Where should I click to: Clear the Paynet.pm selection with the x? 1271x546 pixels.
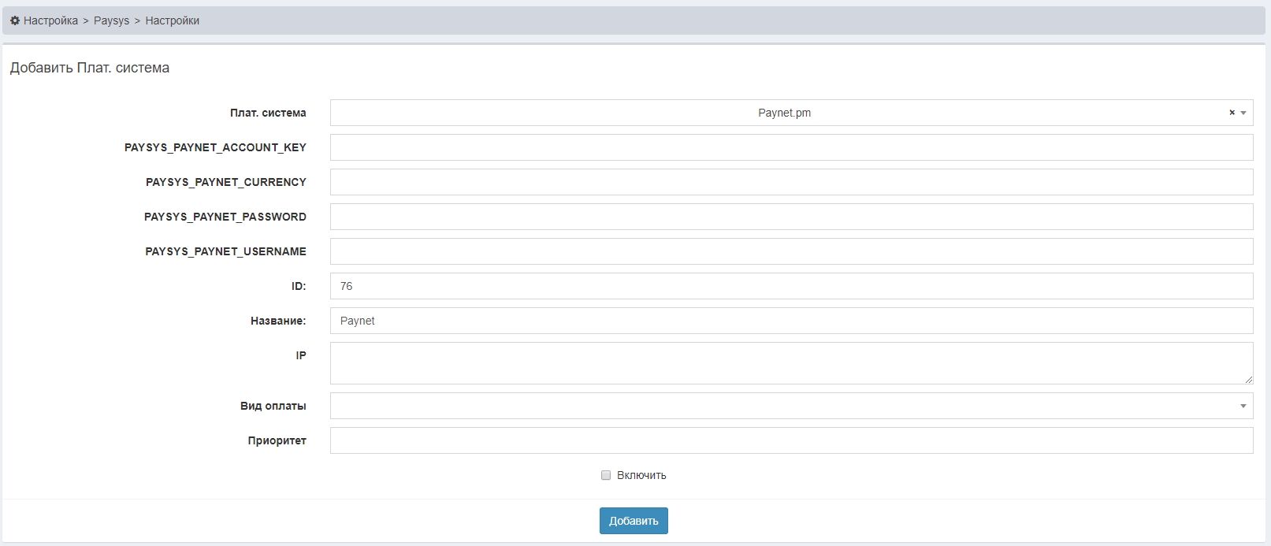pos(1232,113)
